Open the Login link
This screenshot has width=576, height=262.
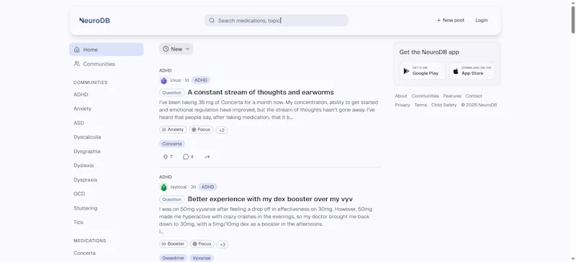481,21
